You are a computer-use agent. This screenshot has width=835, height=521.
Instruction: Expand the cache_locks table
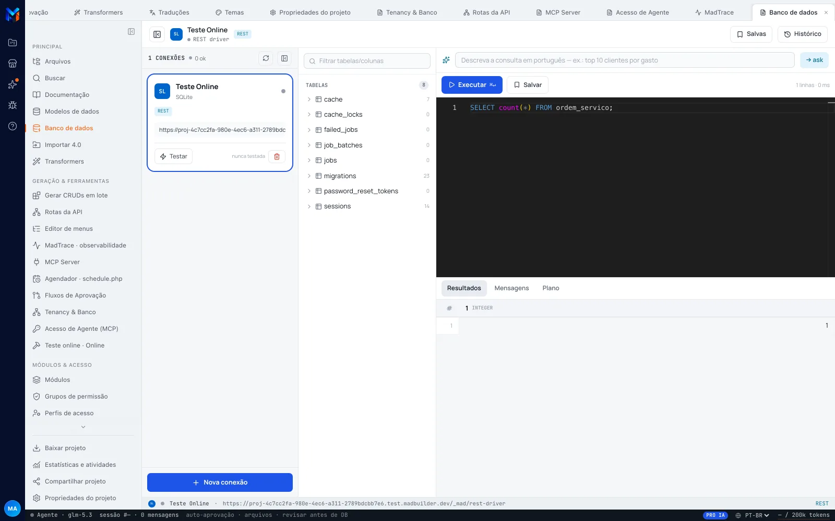[x=309, y=115]
